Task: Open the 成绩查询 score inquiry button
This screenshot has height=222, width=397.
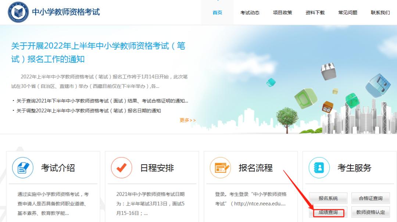Action: [x=328, y=212]
